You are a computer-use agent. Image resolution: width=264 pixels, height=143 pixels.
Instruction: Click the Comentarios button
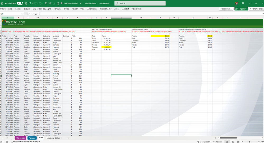coord(226,9)
